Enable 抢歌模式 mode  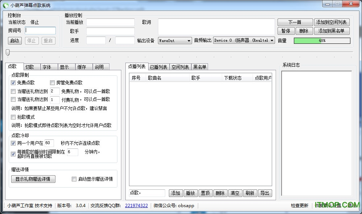[x=13, y=117]
